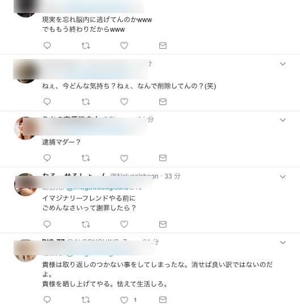Like the 貴様は取り返しのつかない tweet with 1 like
Screen dimensions: 300x308
click(124, 300)
